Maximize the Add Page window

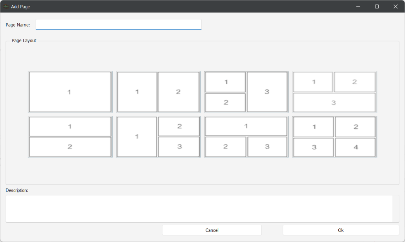coord(377,6)
